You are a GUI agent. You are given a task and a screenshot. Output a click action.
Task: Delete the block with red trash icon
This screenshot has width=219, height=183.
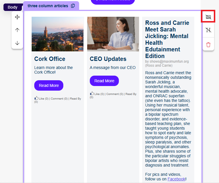[x=208, y=45]
